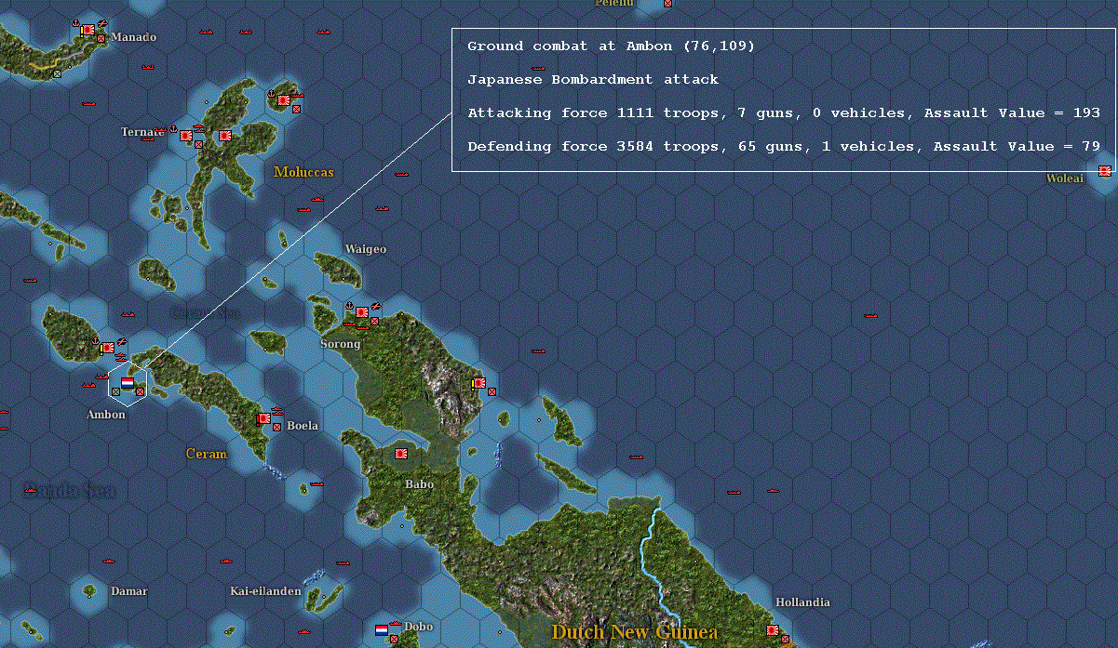Select the Japanese flag base at Manado
The height and width of the screenshot is (648, 1118).
coord(88,30)
